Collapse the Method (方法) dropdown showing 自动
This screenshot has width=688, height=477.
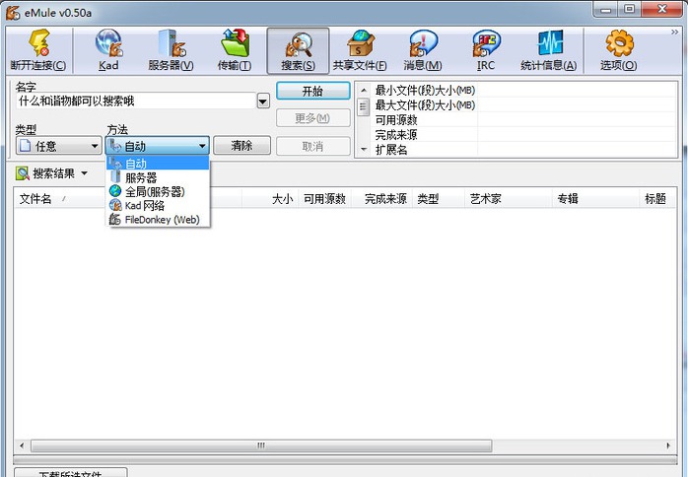point(157,146)
